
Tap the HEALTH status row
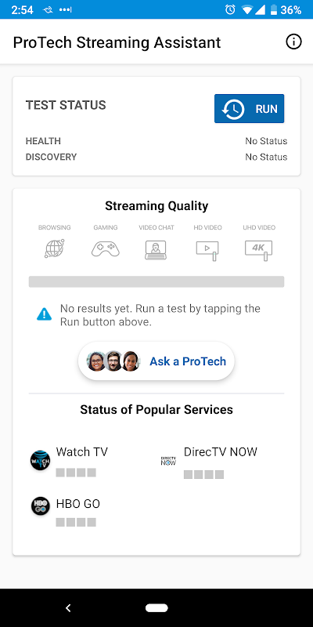(156, 141)
